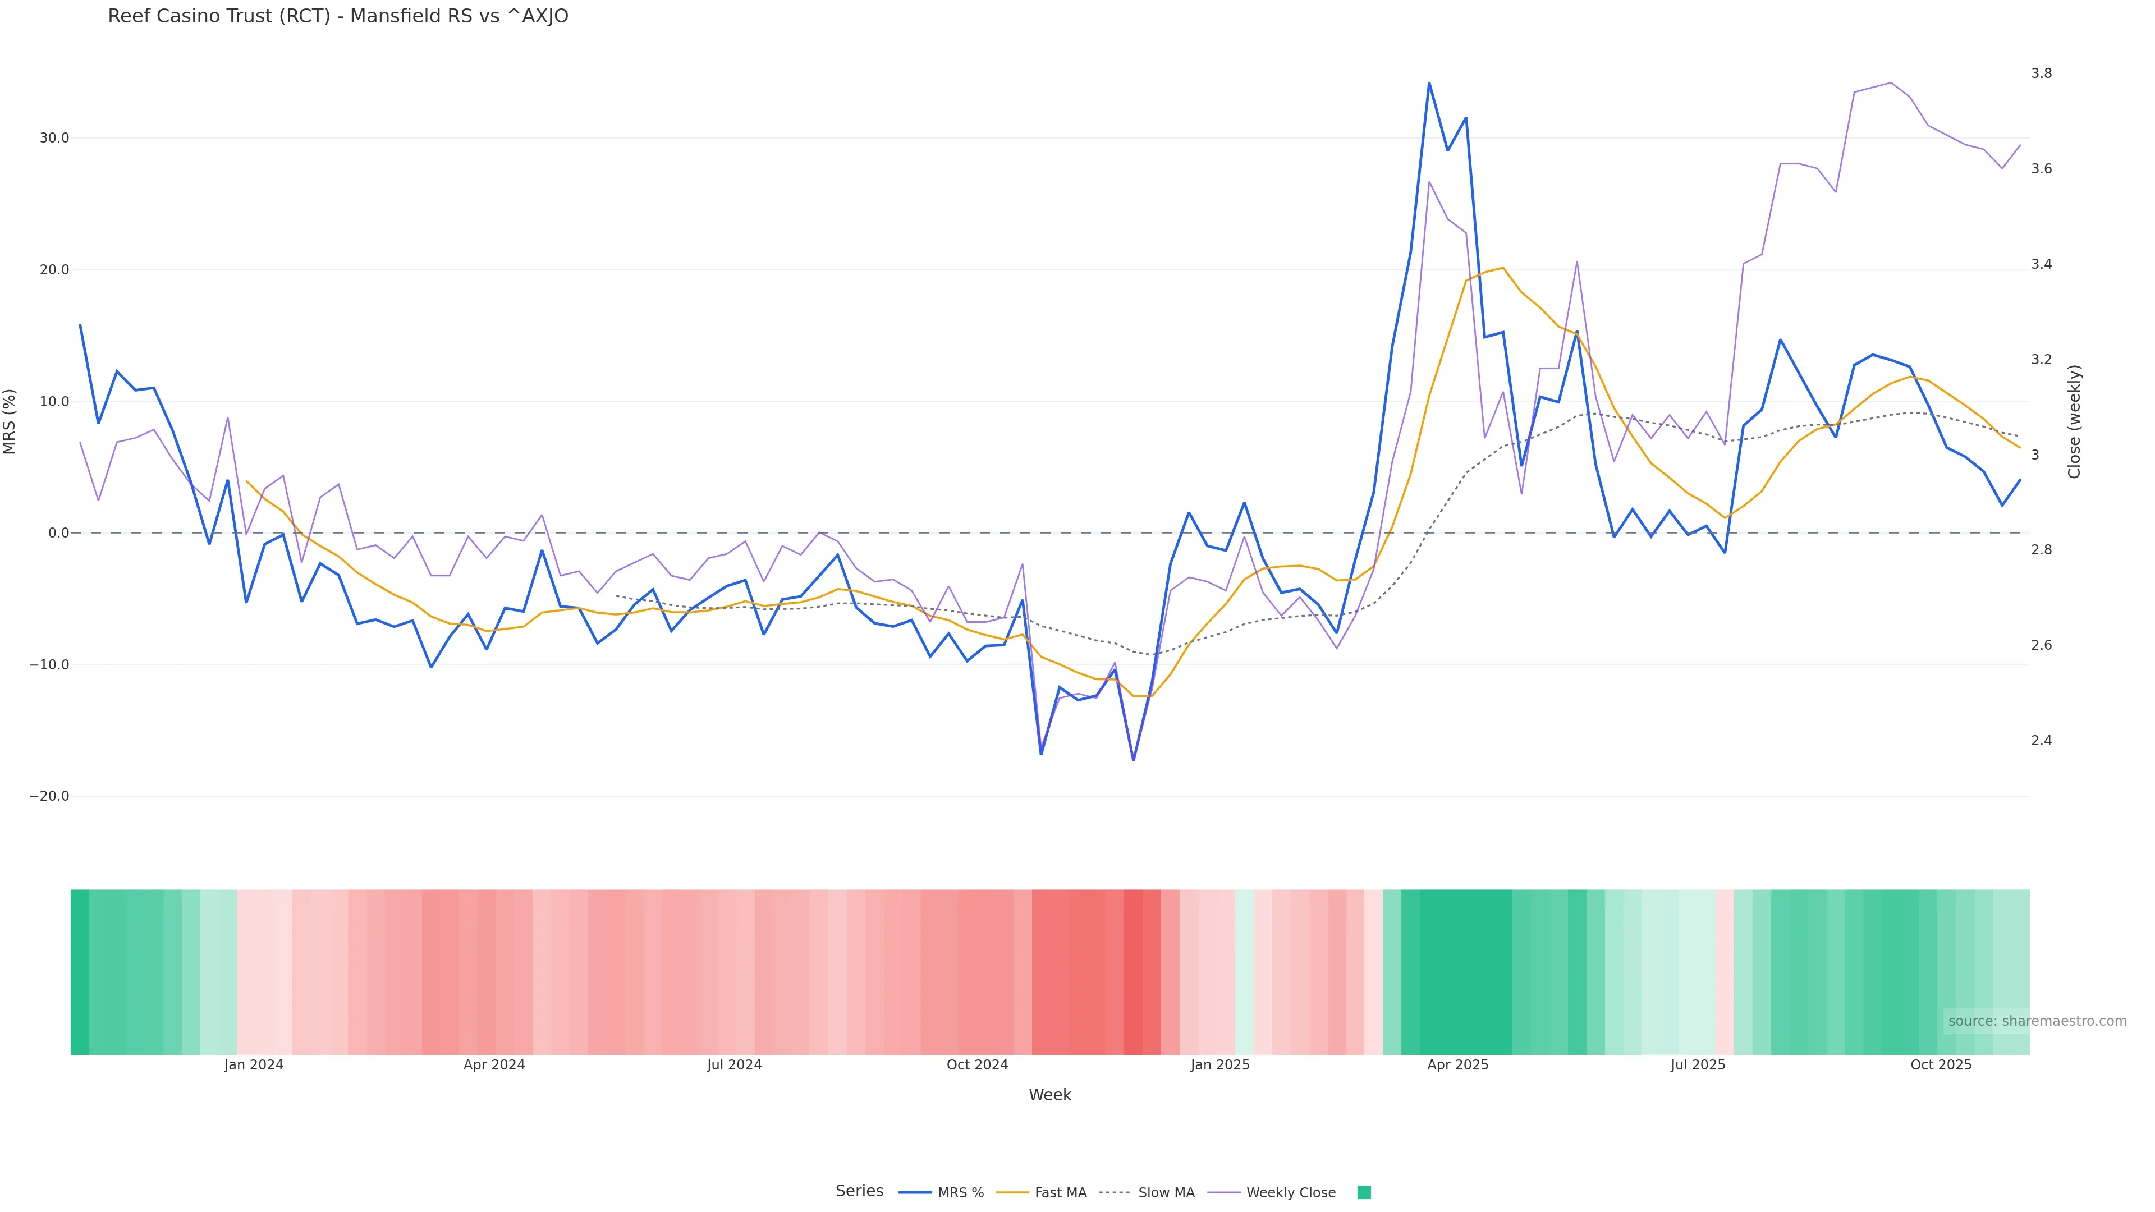Click the Reef Casino Trust chart title
Image resolution: width=2155 pixels, height=1212 pixels.
coord(338,17)
